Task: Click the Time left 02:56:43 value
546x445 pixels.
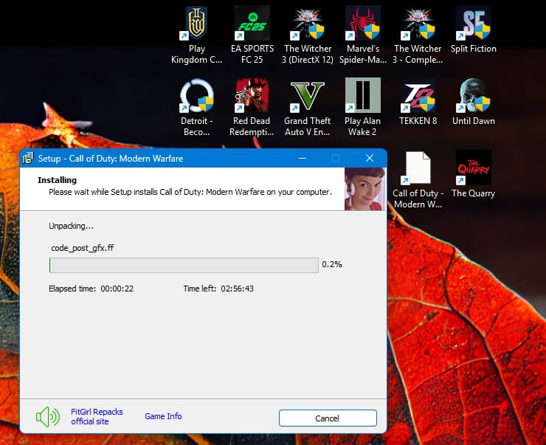Action: pos(237,289)
